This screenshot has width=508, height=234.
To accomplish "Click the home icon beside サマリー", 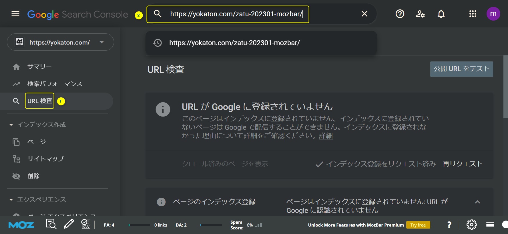I will pyautogui.click(x=16, y=67).
